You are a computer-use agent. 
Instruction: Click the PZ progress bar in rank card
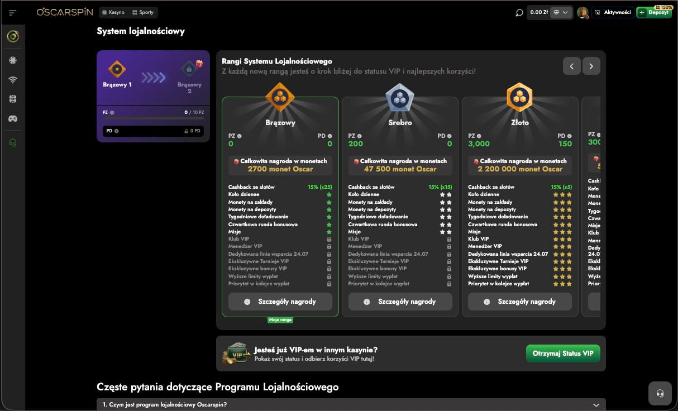pos(153,118)
